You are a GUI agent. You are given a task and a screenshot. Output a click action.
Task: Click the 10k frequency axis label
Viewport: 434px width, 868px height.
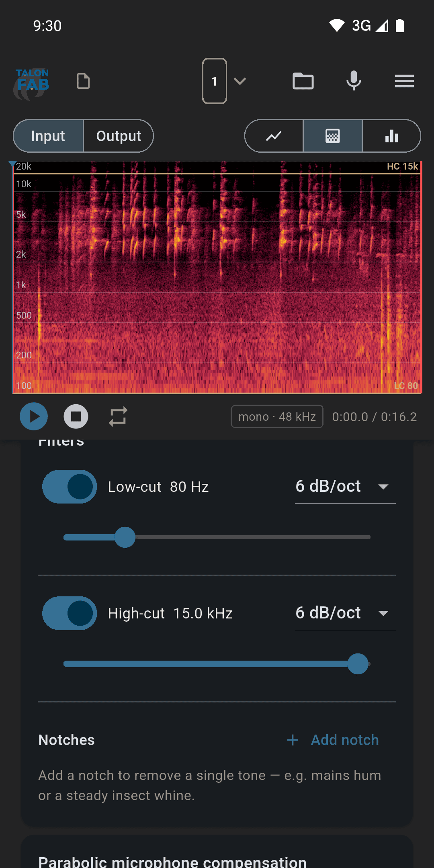24,184
